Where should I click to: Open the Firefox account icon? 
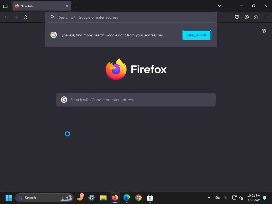click(246, 17)
